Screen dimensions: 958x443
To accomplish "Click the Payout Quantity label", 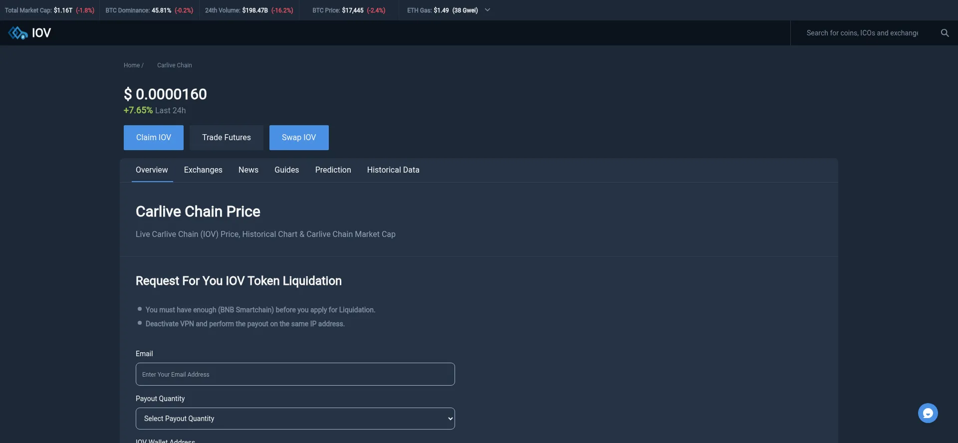I will 160,399.
